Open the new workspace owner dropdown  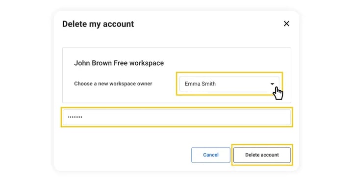[x=229, y=84]
